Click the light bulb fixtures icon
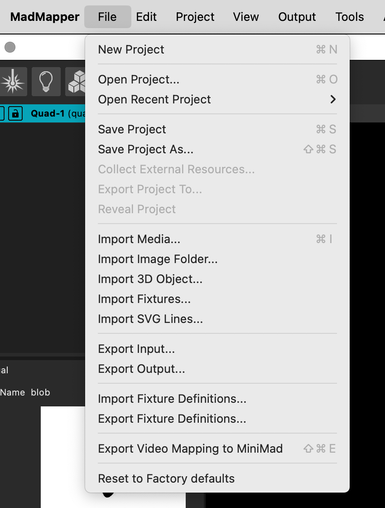385x508 pixels. pos(46,82)
